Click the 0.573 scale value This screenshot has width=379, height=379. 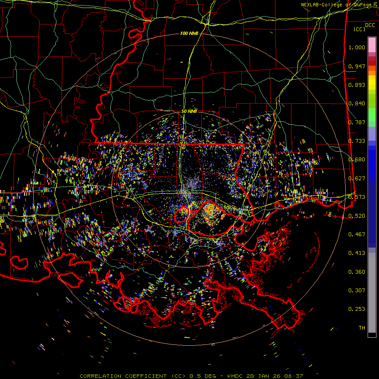pos(357,197)
